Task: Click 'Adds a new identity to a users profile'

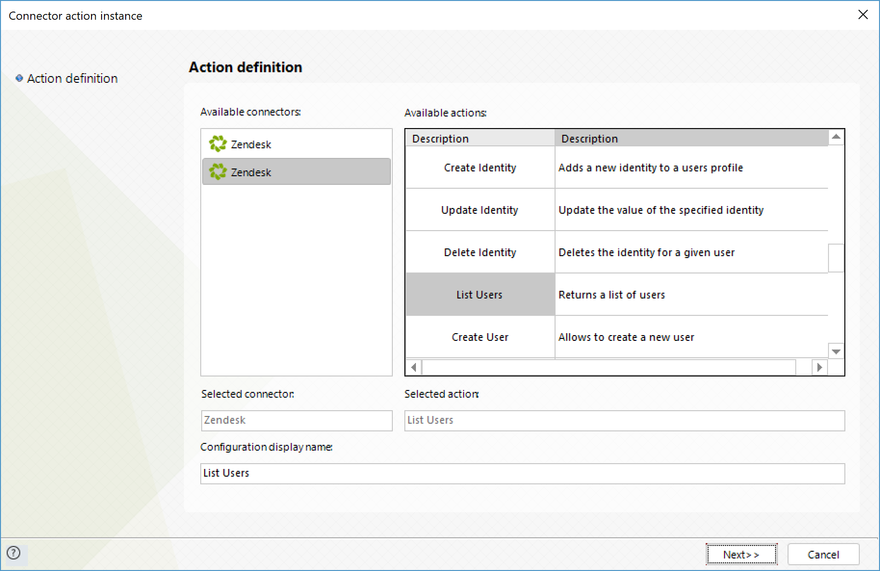Action: tap(650, 168)
